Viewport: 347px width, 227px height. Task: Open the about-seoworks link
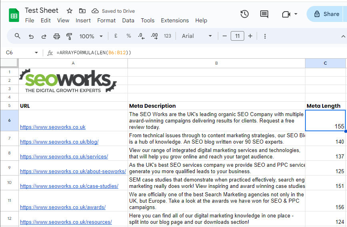pos(73,172)
